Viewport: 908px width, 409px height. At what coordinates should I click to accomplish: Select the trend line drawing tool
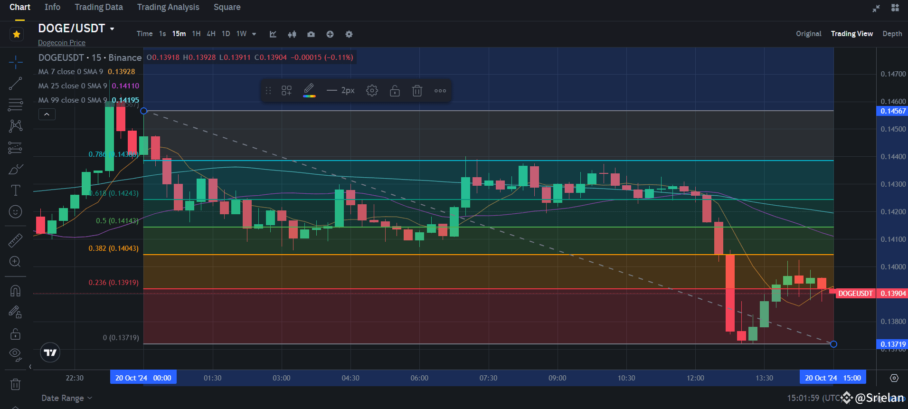pos(15,84)
